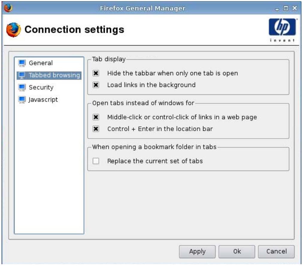The image size is (303, 266).
Task: Open the Security settings category
Action: coord(41,88)
